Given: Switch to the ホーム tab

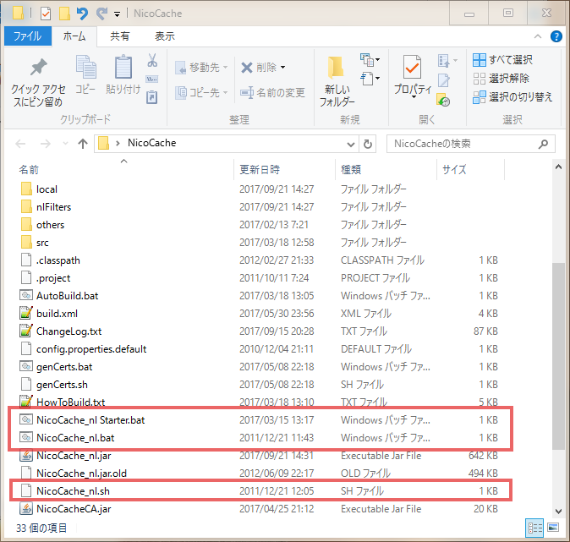Looking at the screenshot, I should pos(74,36).
